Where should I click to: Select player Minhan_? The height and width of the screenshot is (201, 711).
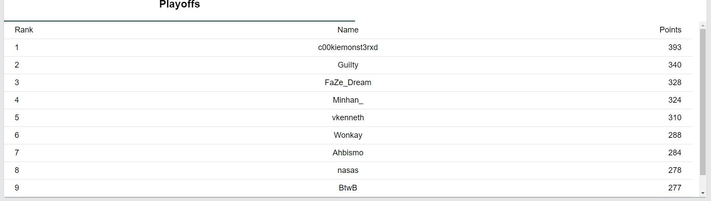[x=348, y=100]
